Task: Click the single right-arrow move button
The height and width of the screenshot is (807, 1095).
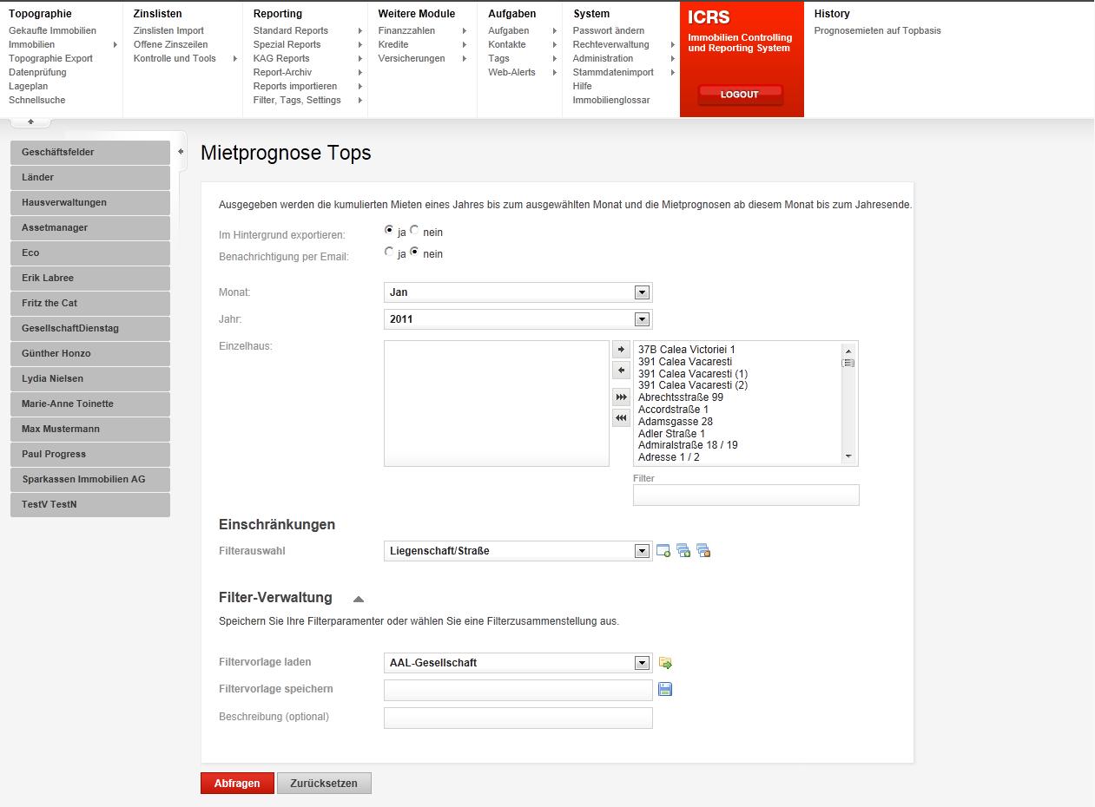Action: (x=621, y=350)
